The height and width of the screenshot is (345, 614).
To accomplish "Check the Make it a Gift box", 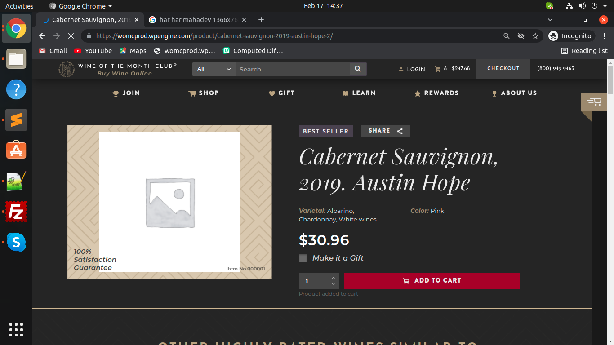I will [x=303, y=258].
